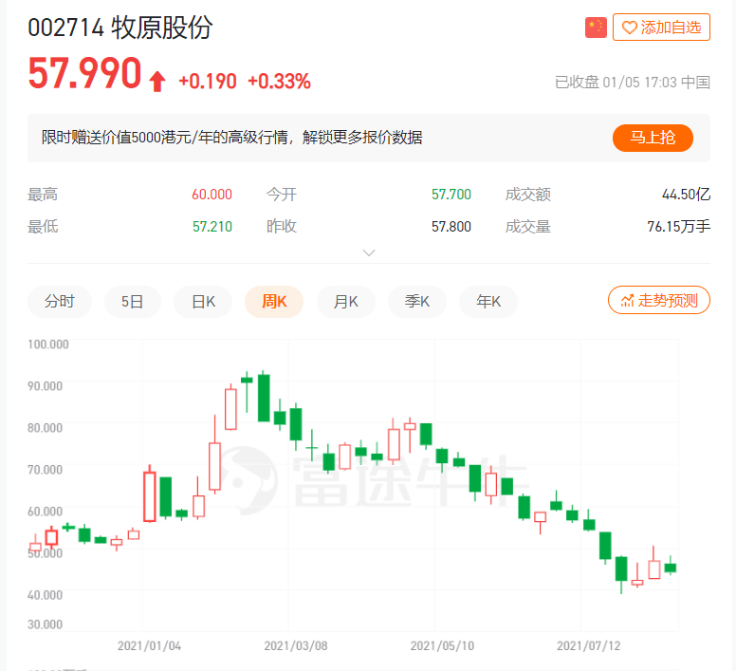Click the heart icon in 添加自选
736x671 pixels.
pos(630,28)
